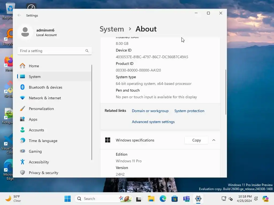Click the Windows specifications logo icon
This screenshot has width=274, height=205.
[x=108, y=140]
